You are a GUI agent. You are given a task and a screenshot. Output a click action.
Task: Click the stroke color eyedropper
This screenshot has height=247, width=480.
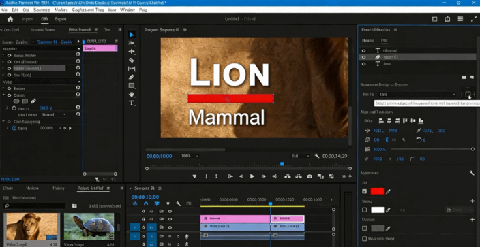tap(388, 210)
